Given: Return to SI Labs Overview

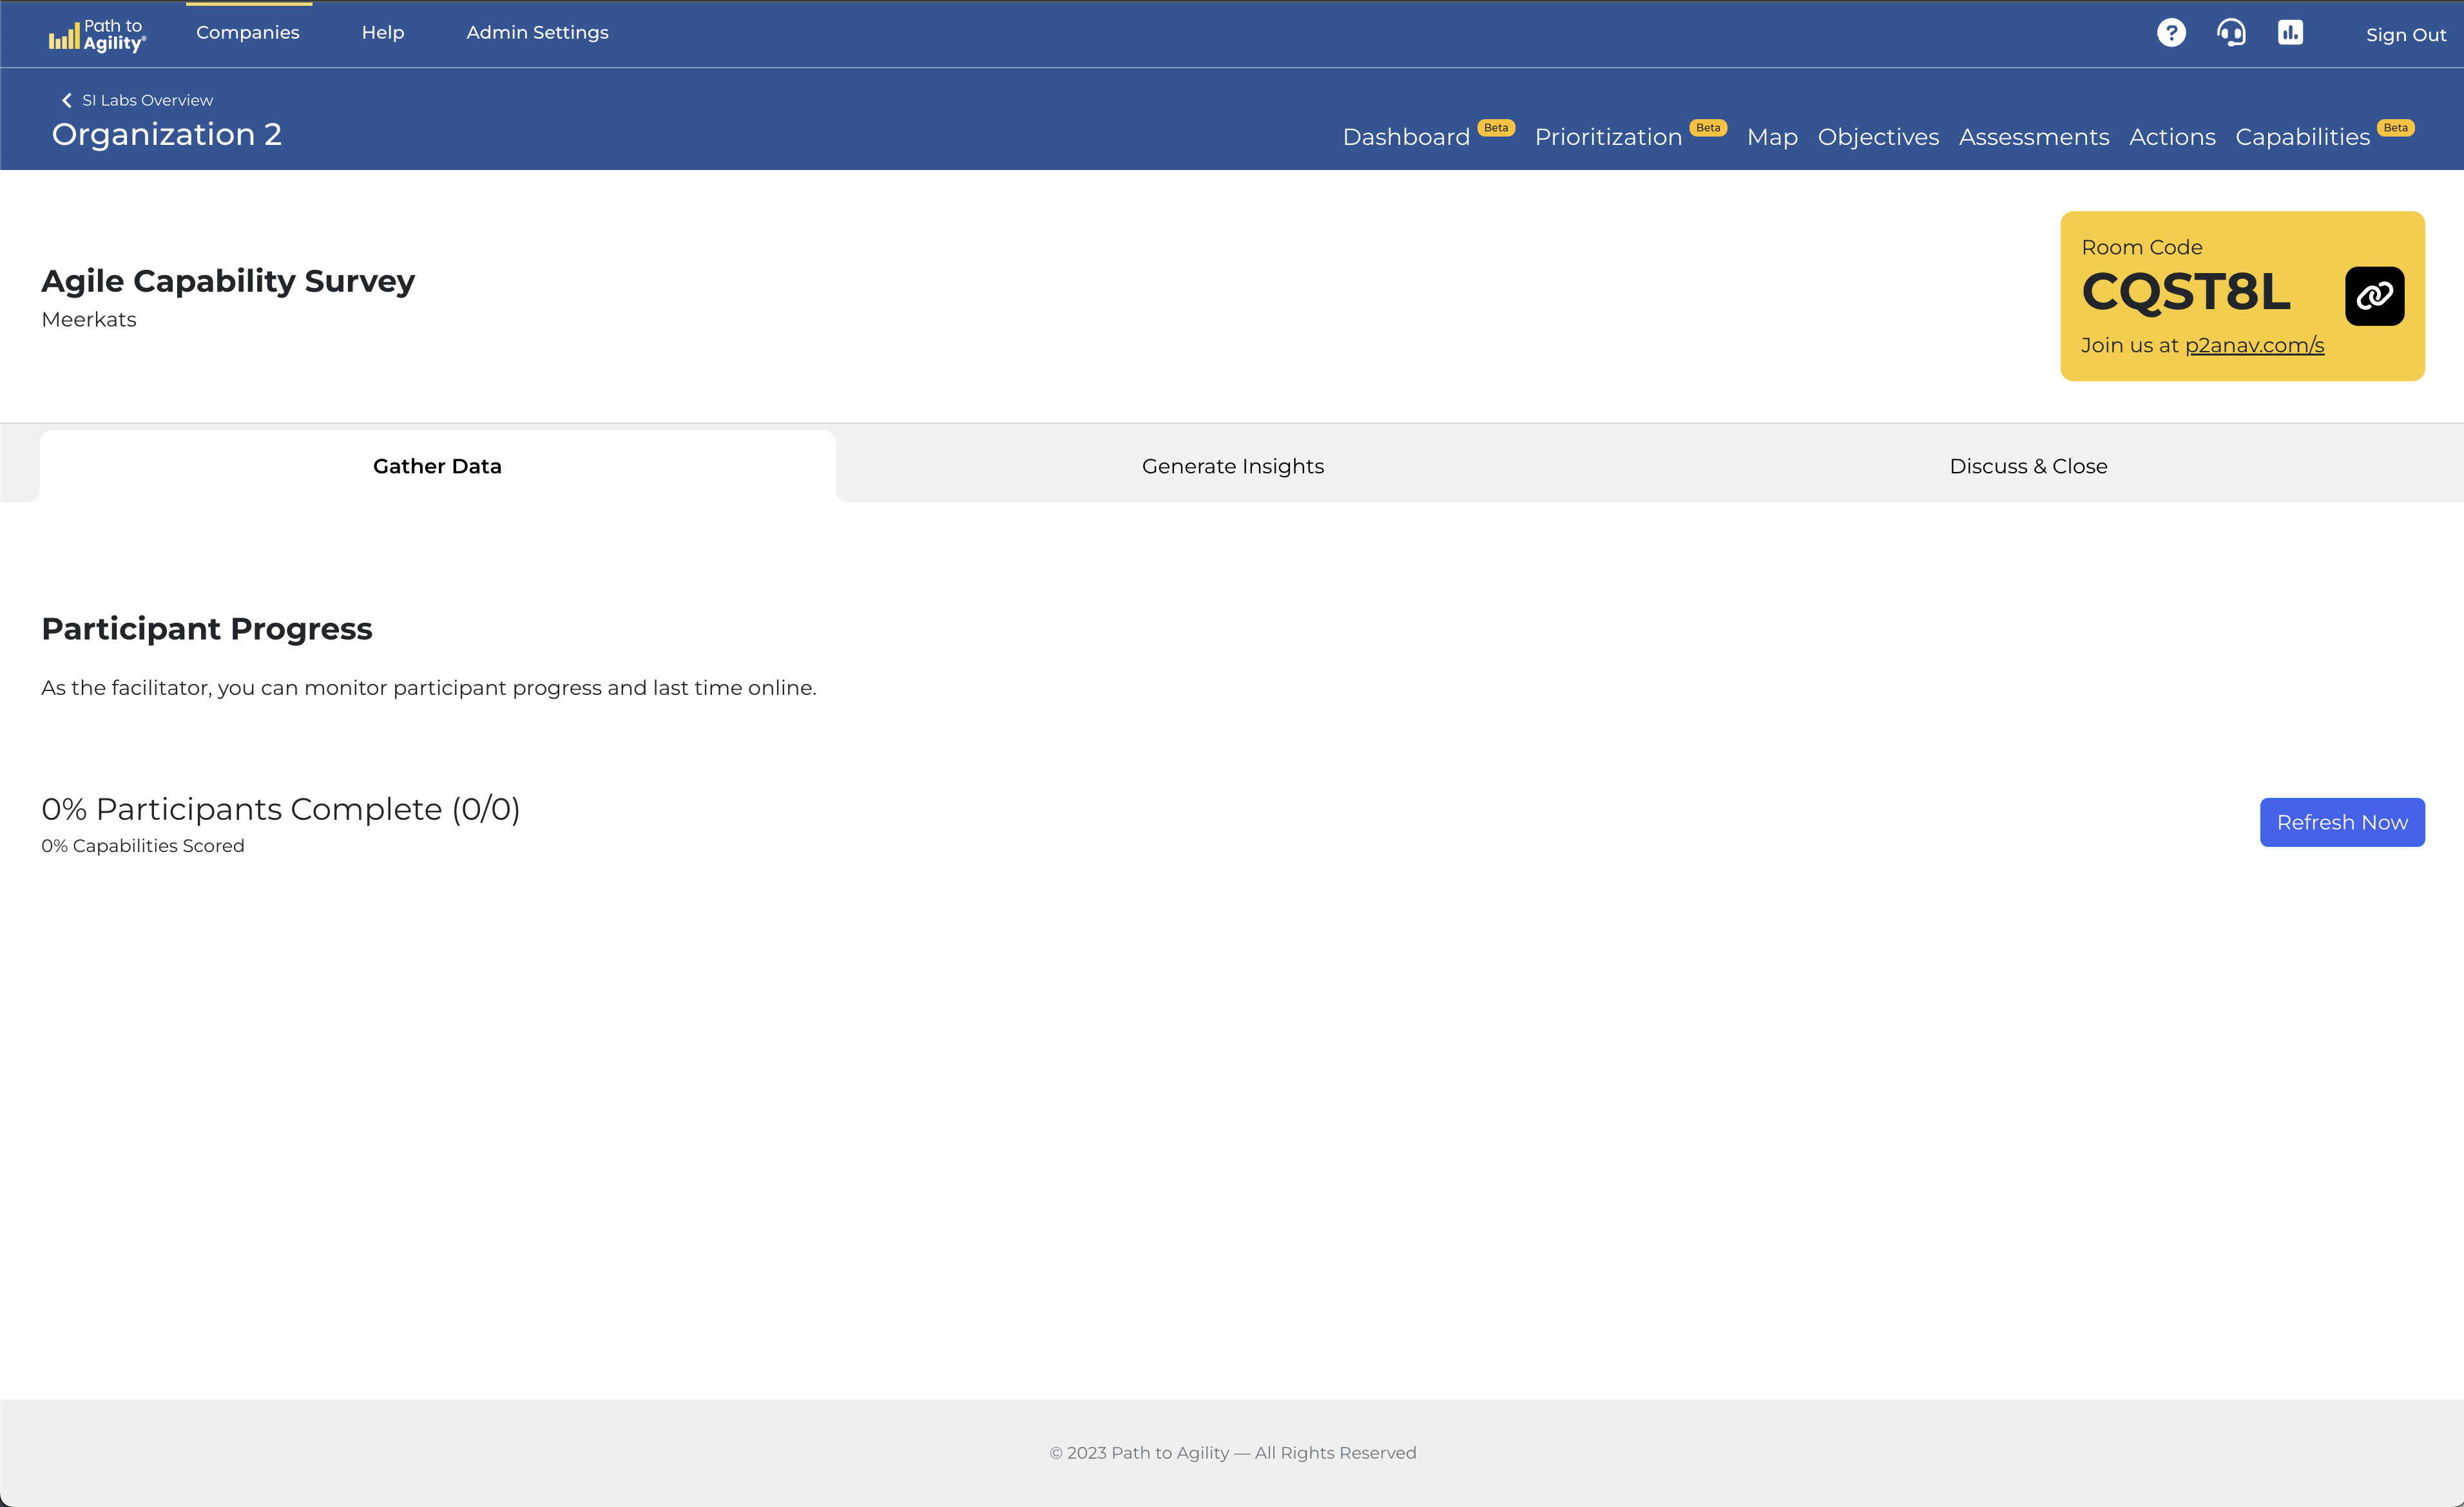Looking at the screenshot, I should pyautogui.click(x=147, y=100).
